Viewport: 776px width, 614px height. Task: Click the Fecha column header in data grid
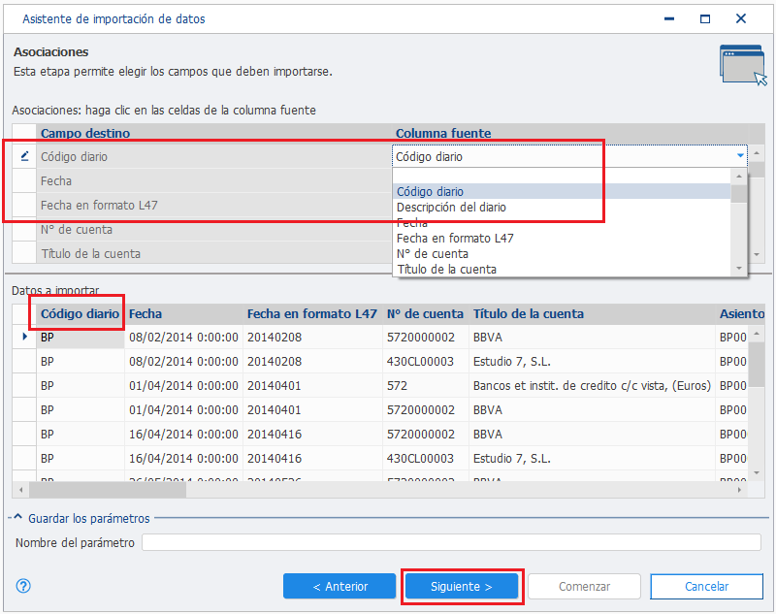point(183,313)
